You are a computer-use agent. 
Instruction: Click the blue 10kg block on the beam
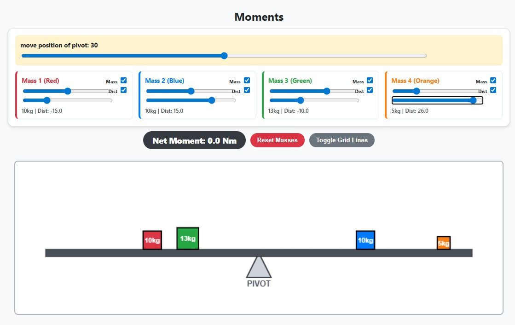(365, 240)
